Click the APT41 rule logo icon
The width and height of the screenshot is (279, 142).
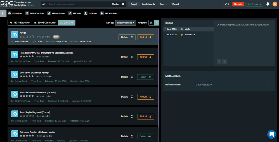point(15,35)
